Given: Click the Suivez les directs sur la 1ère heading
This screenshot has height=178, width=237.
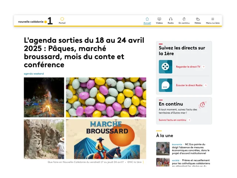Looking at the screenshot, I should pos(182,51).
